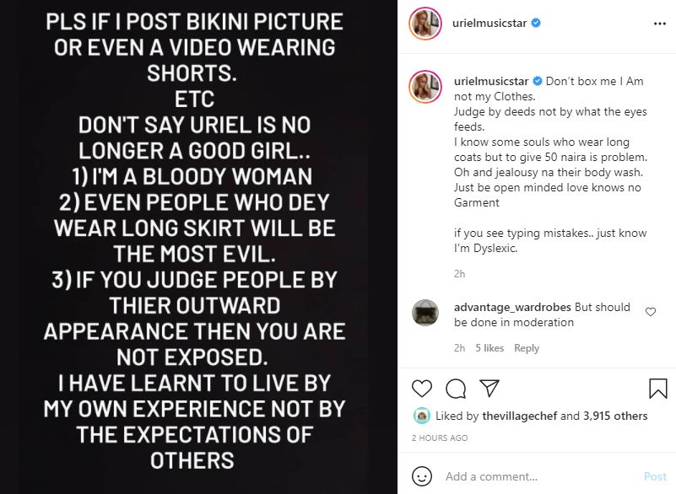Open comments via speech bubble icon
The width and height of the screenshot is (676, 494).
456,388
